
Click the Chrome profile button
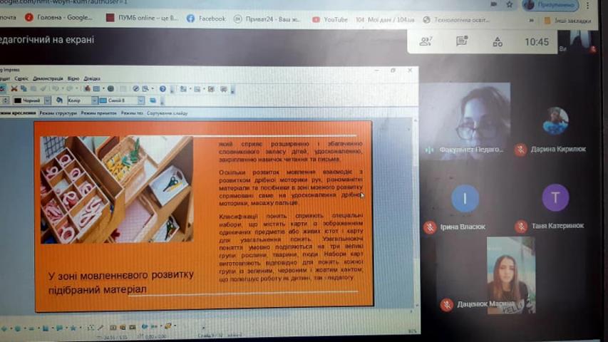click(x=550, y=5)
